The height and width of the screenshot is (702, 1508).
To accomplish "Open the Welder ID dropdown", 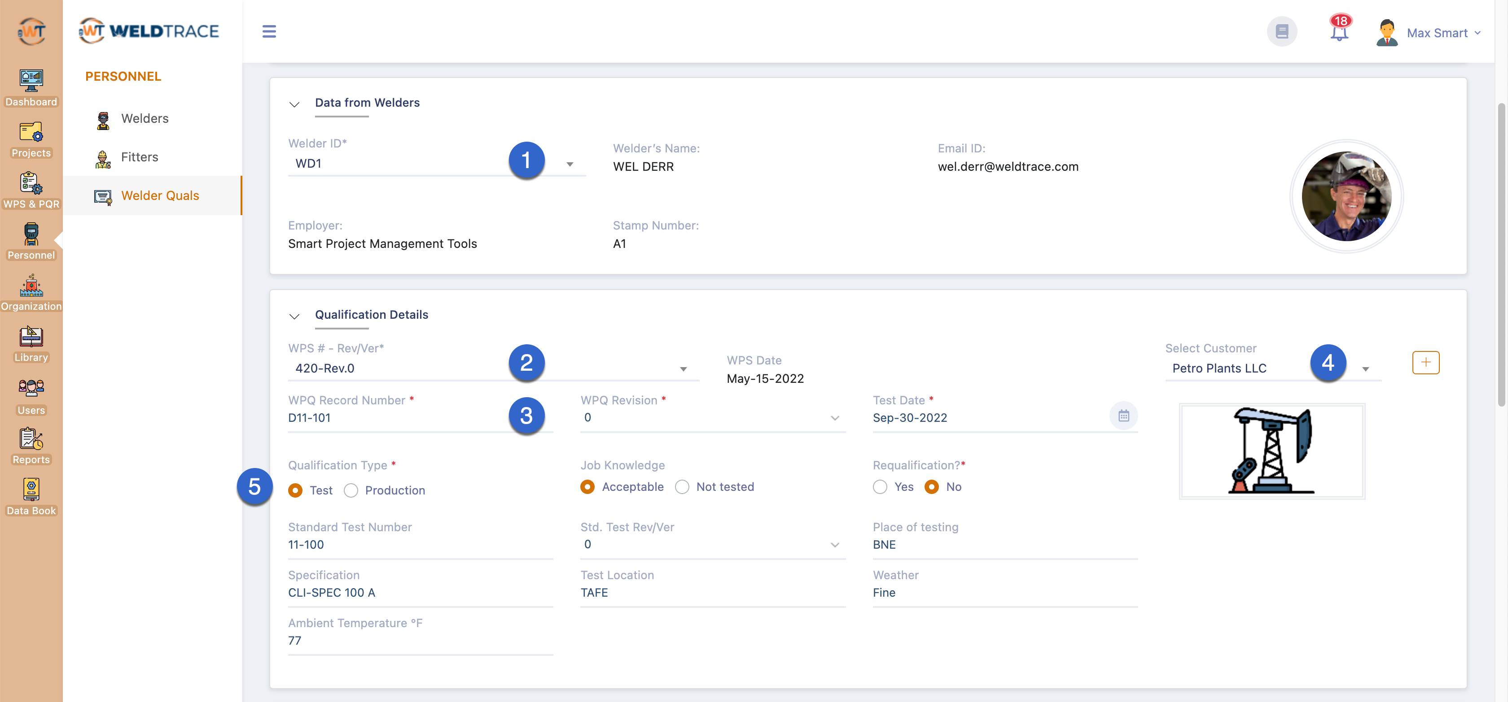I will (x=436, y=164).
